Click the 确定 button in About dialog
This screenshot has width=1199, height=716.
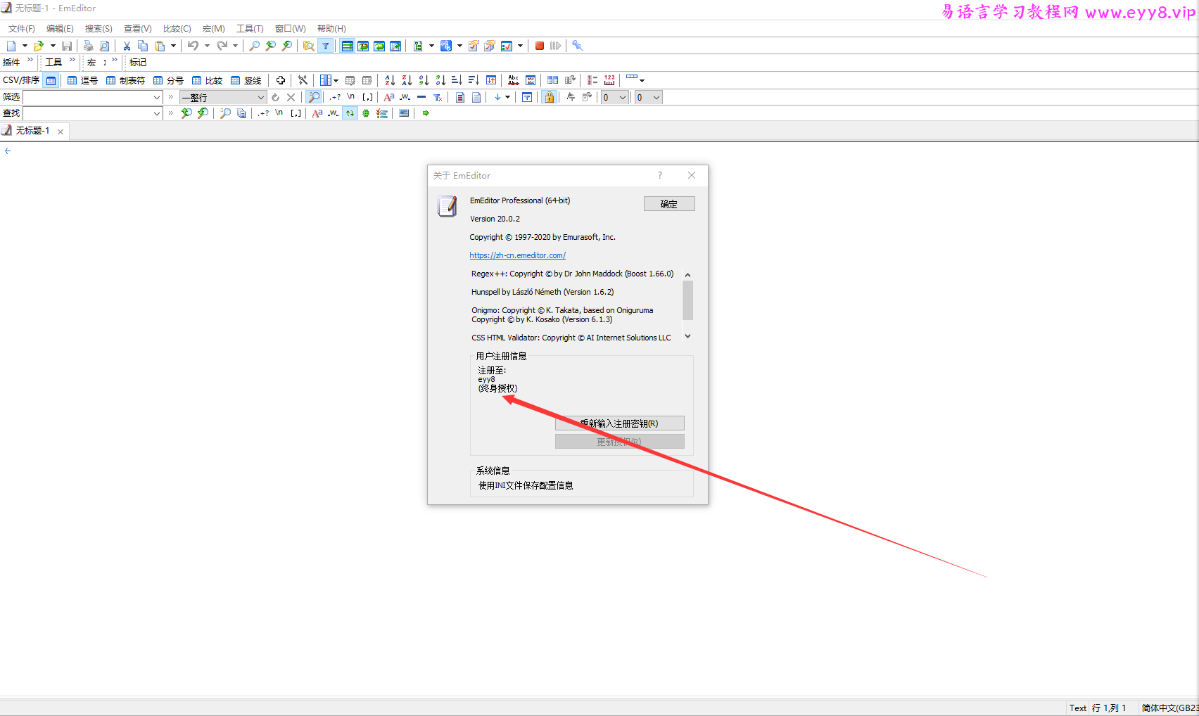click(669, 204)
